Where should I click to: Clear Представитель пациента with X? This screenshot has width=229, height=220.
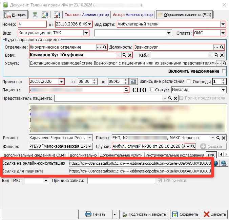[175, 98]
